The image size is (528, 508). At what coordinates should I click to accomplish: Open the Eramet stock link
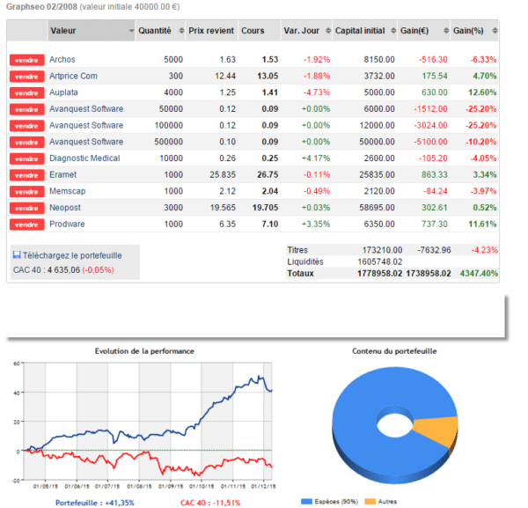point(63,175)
